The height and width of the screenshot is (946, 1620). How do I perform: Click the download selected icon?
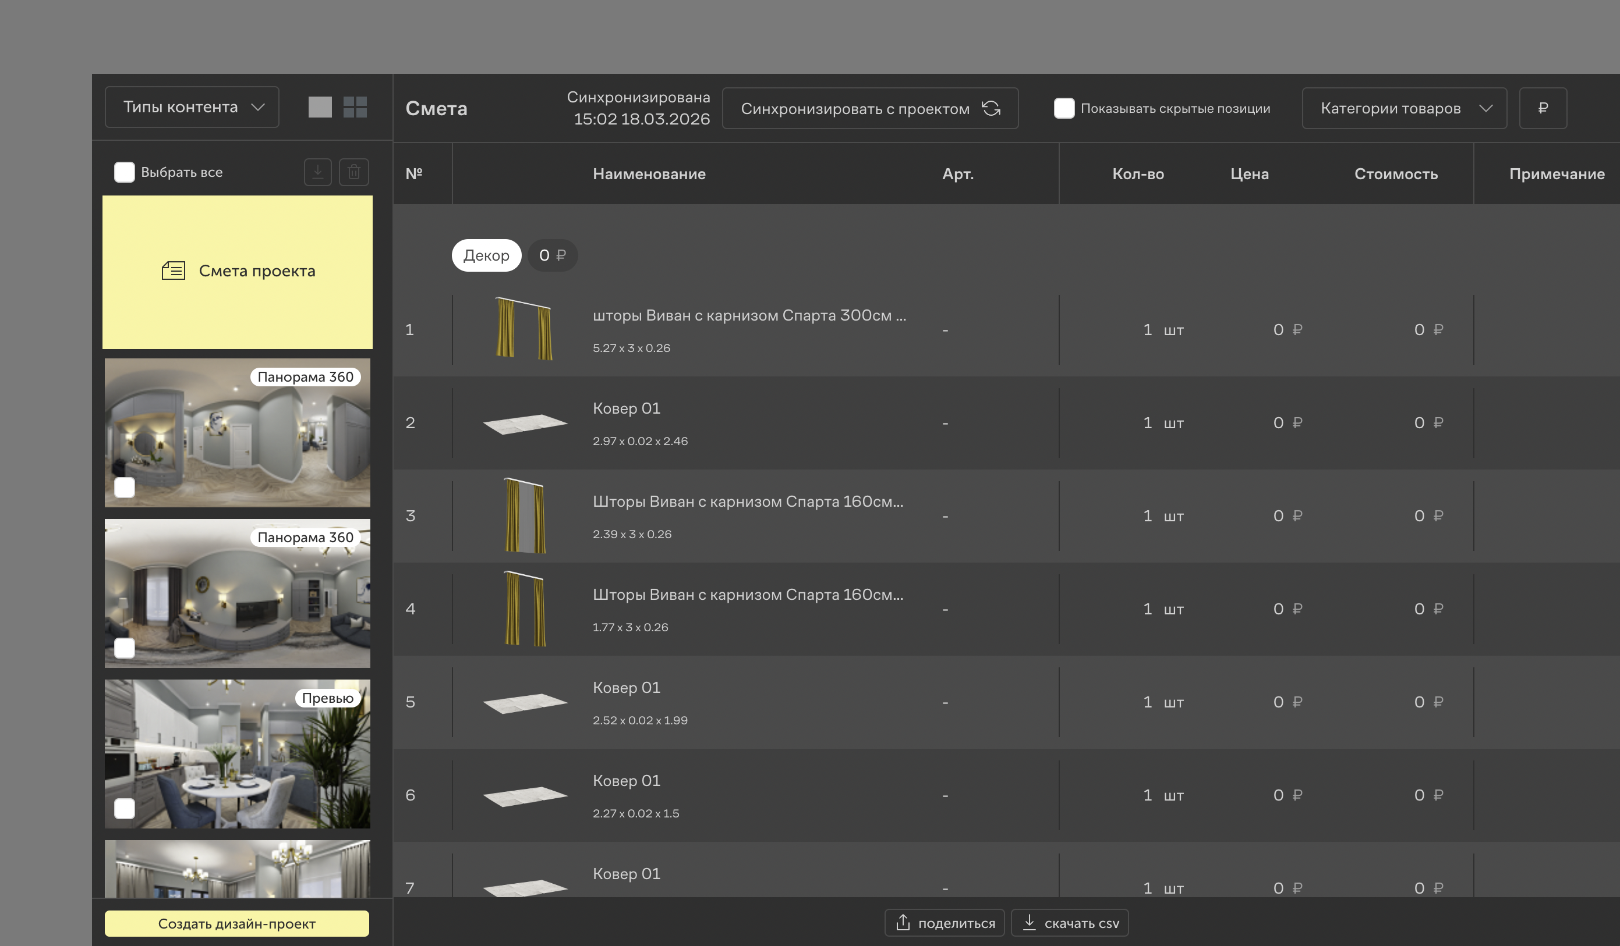[x=317, y=172]
